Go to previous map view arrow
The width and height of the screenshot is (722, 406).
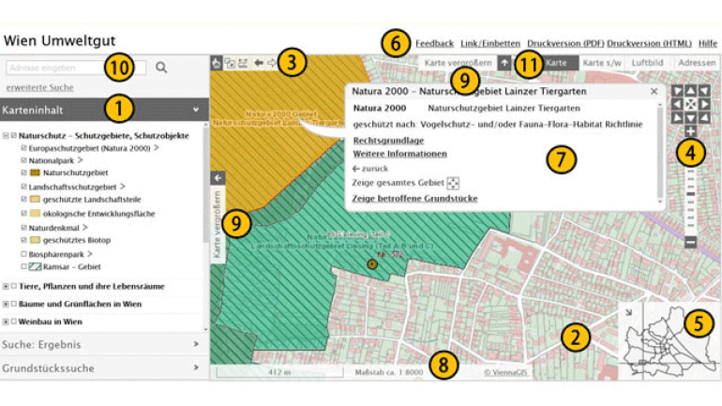[259, 64]
